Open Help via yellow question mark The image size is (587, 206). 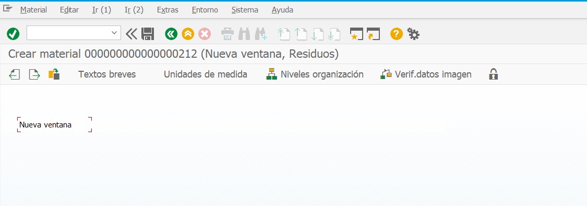[397, 34]
